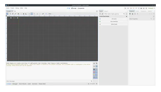
Task: Select the Pan Mode hand tool
Action: [24, 14]
